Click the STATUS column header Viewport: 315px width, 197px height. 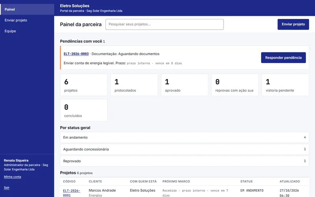click(246, 181)
